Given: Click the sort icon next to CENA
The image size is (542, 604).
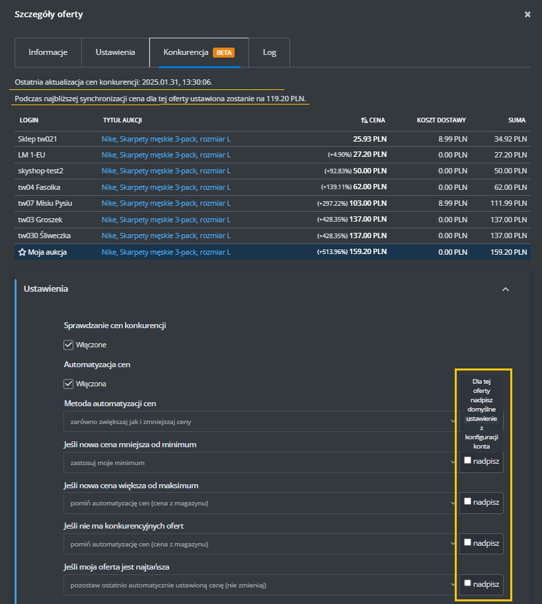Looking at the screenshot, I should click(364, 120).
